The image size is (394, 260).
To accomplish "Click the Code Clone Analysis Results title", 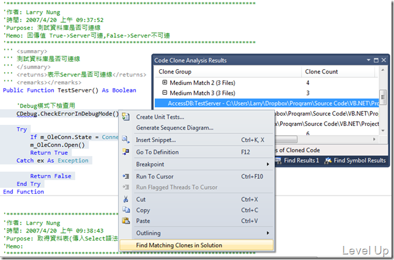I will [190, 61].
